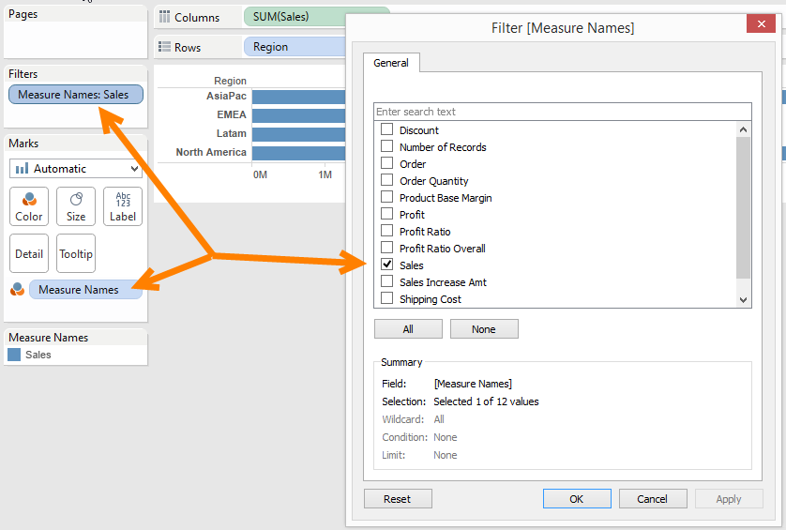Open the Tooltip marks card
This screenshot has height=530, width=786.
(x=76, y=253)
